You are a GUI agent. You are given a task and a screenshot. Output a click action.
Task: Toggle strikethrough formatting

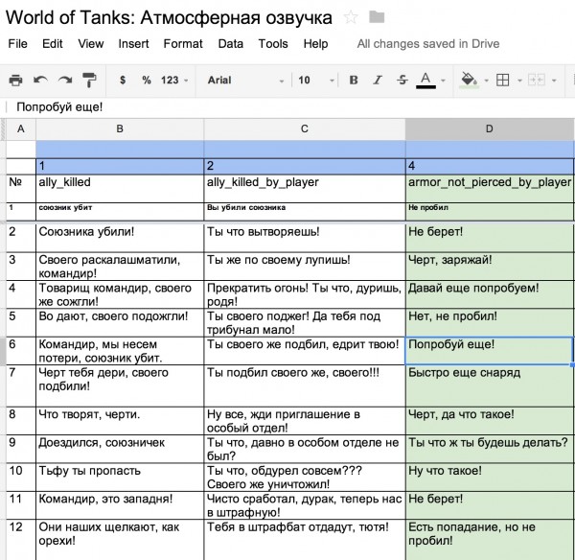tap(402, 80)
